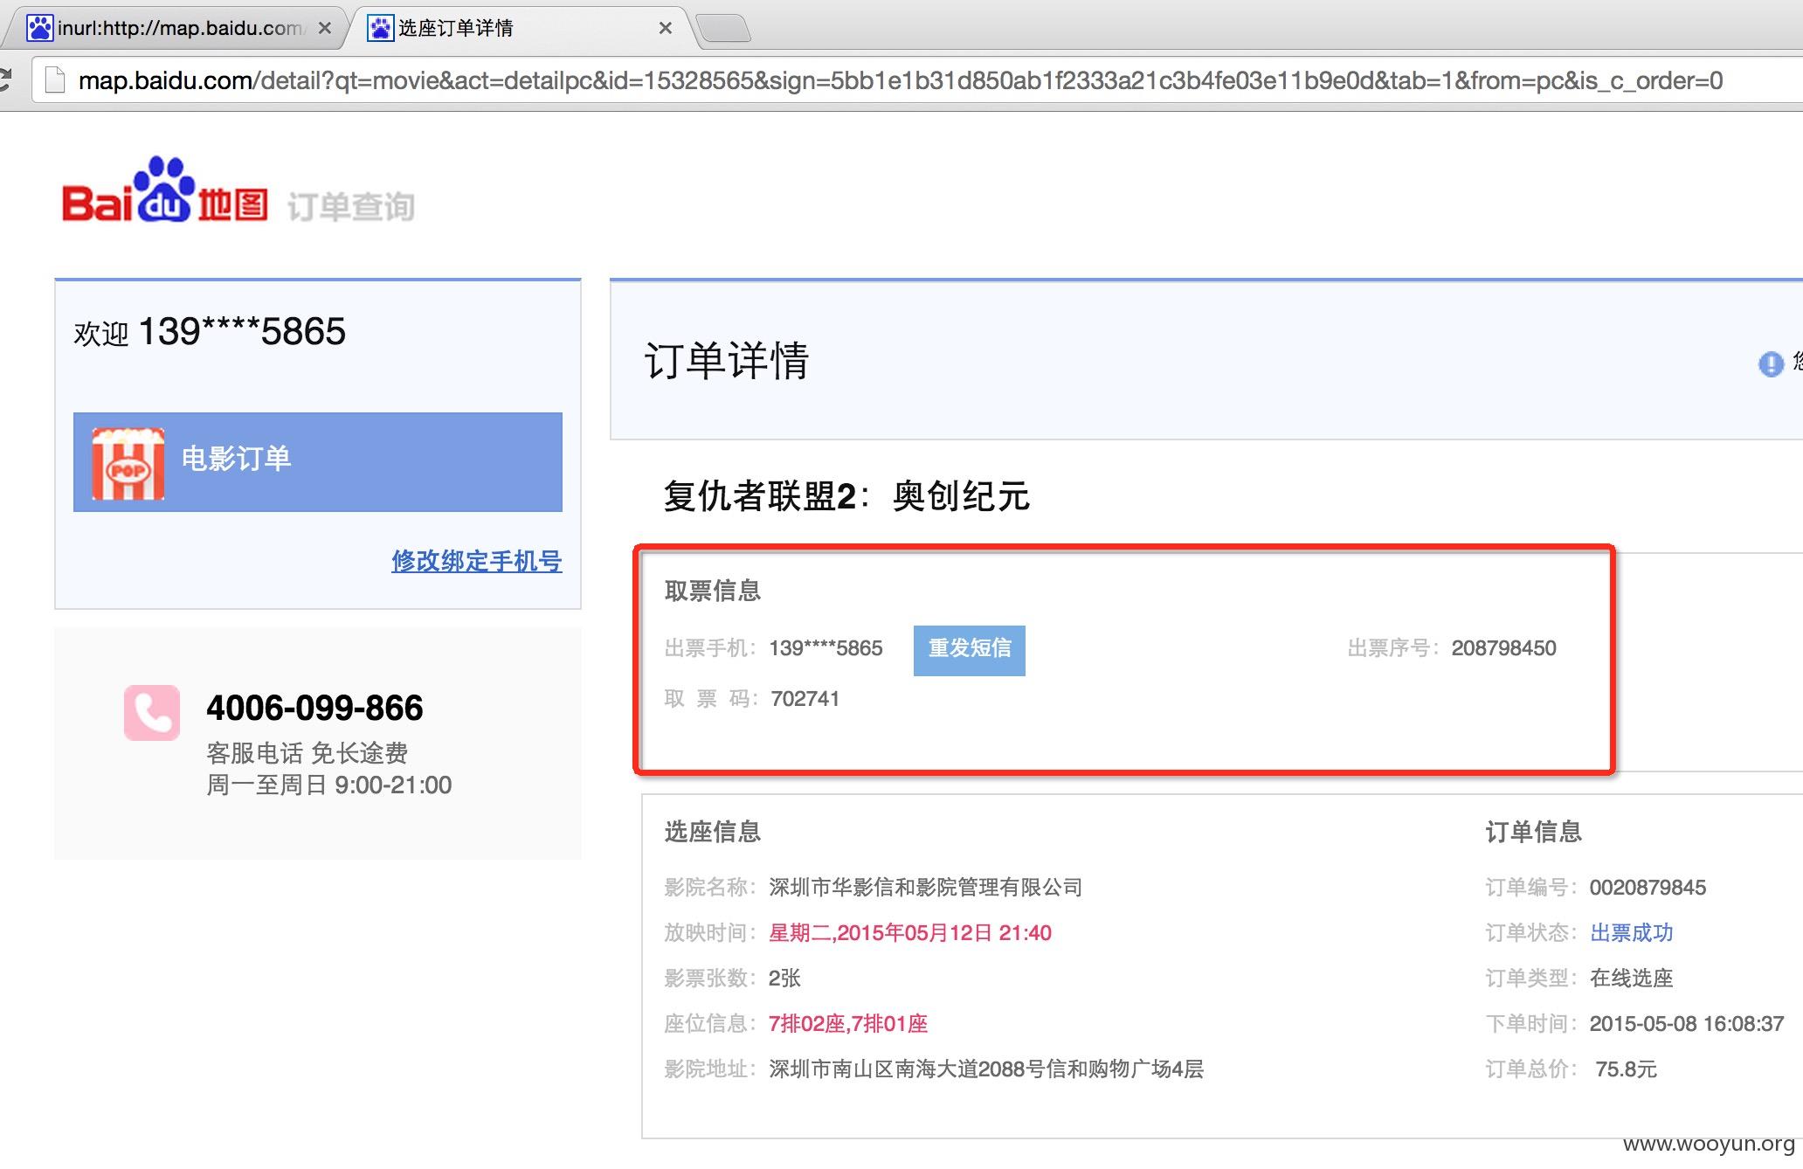Click order total 75.8元
Screen dimensions: 1803x1169
click(x=1626, y=1069)
